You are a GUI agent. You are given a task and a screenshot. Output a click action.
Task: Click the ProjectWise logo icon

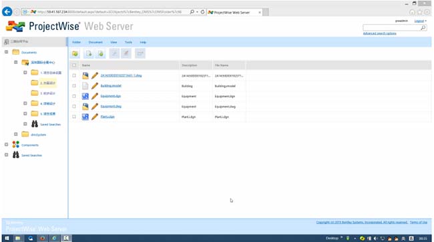(x=15, y=26)
